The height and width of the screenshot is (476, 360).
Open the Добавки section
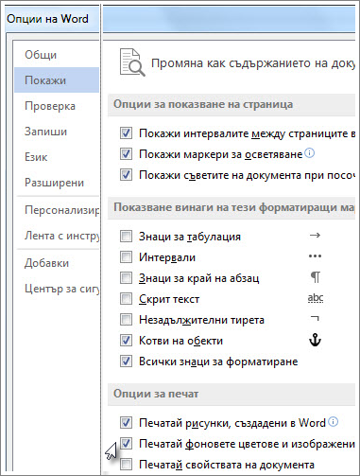click(46, 263)
